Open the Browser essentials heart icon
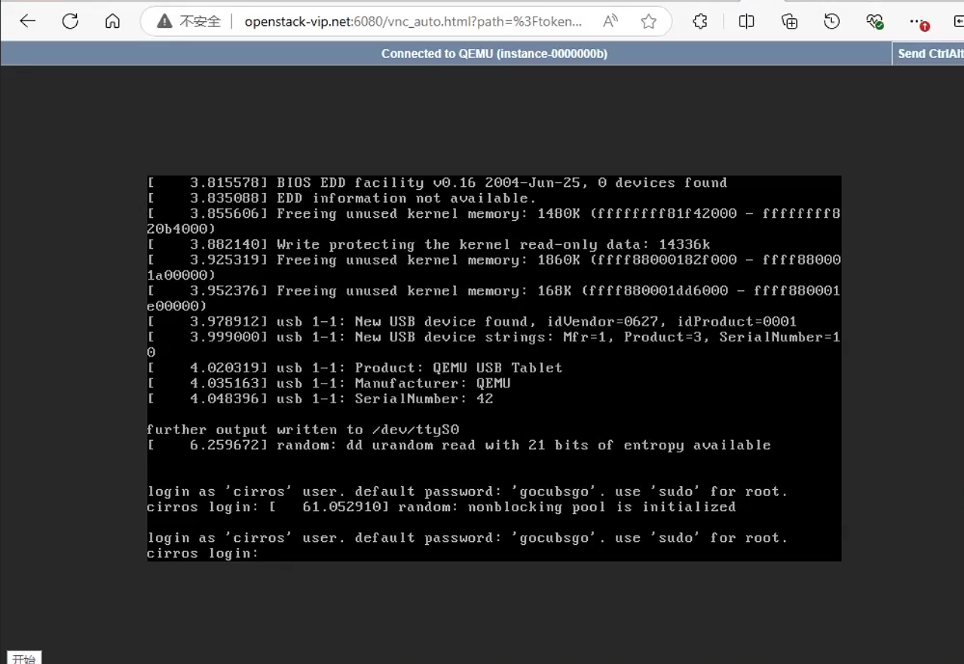This screenshot has width=964, height=664. click(874, 22)
